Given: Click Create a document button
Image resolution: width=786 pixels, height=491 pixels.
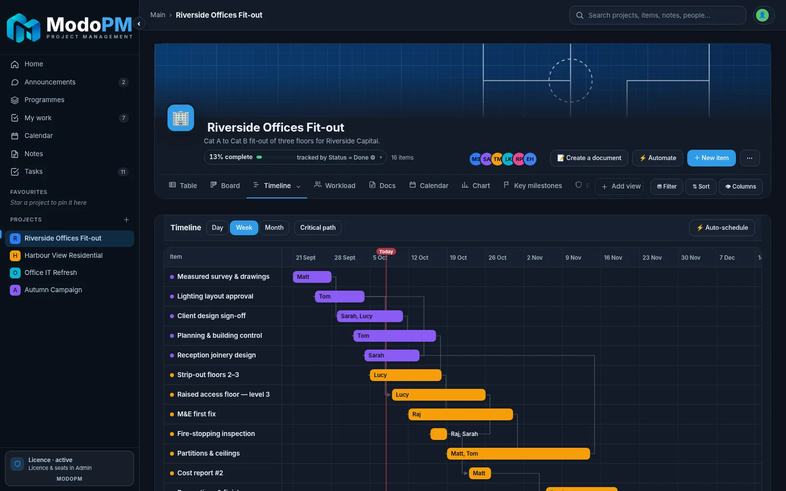Looking at the screenshot, I should click(589, 158).
